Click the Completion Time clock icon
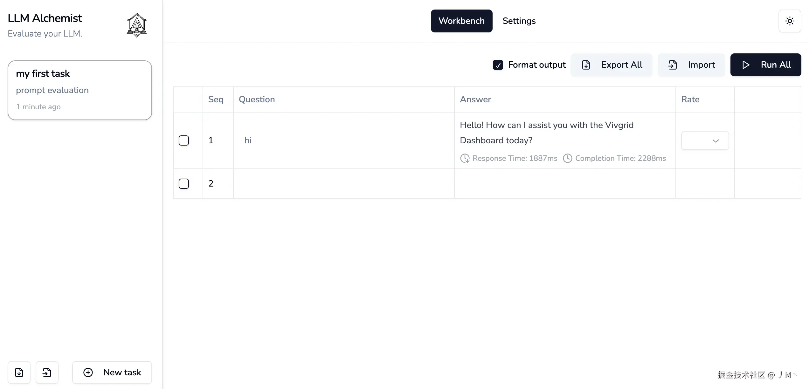 point(568,158)
